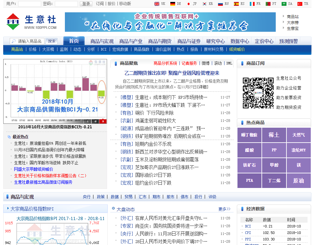Open the Russian RU flag version

pyautogui.click(x=224, y=4)
